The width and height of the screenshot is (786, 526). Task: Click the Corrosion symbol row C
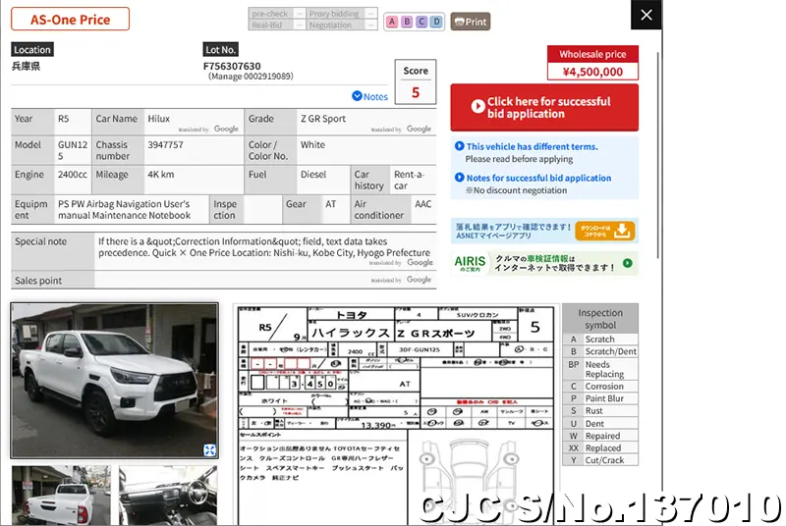pos(600,387)
